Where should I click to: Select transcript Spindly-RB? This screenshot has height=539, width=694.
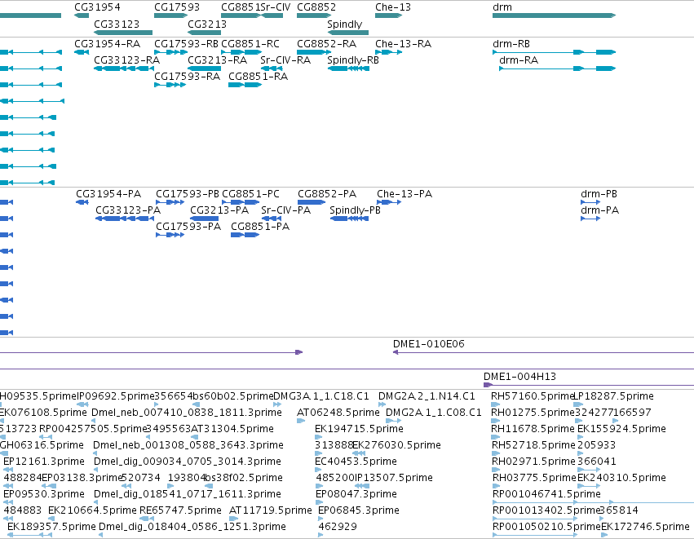[x=353, y=60]
